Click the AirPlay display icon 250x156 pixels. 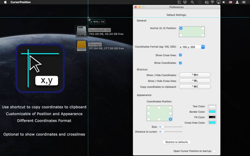tap(218, 2)
